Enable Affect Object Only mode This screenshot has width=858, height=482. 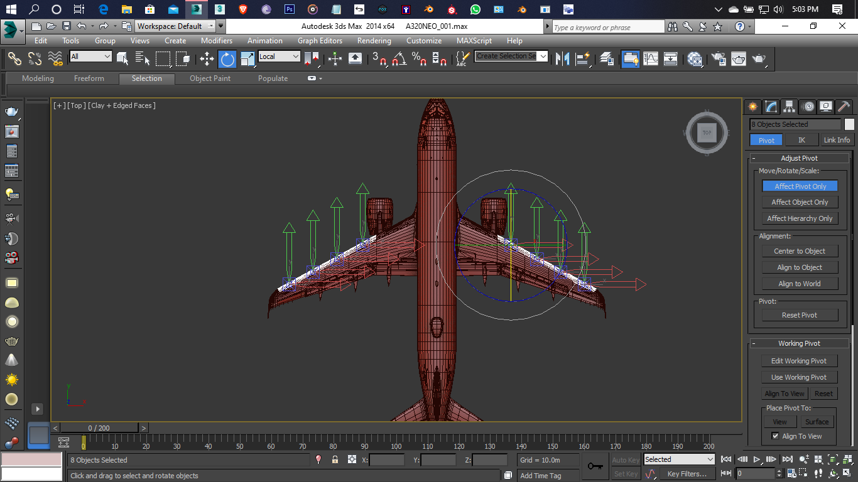800,202
